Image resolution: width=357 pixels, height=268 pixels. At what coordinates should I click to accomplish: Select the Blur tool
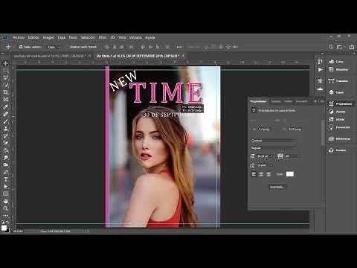[x=5, y=157]
